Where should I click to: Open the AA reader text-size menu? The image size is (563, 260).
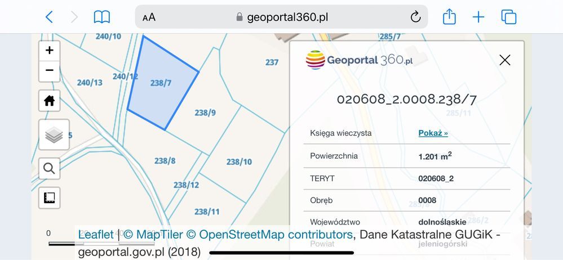coord(149,17)
